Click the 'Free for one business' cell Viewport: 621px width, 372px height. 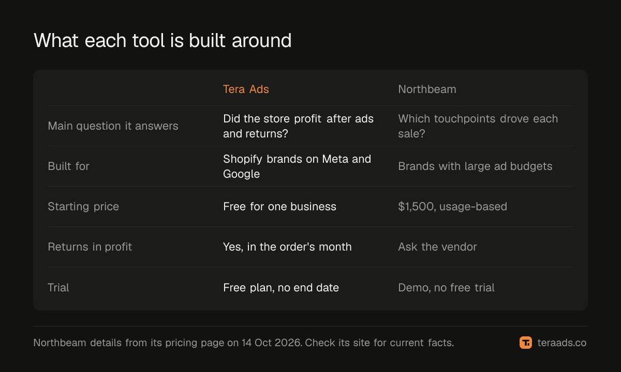(x=279, y=207)
